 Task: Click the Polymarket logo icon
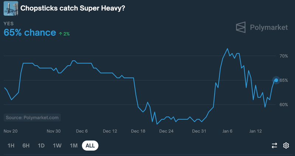point(241,27)
